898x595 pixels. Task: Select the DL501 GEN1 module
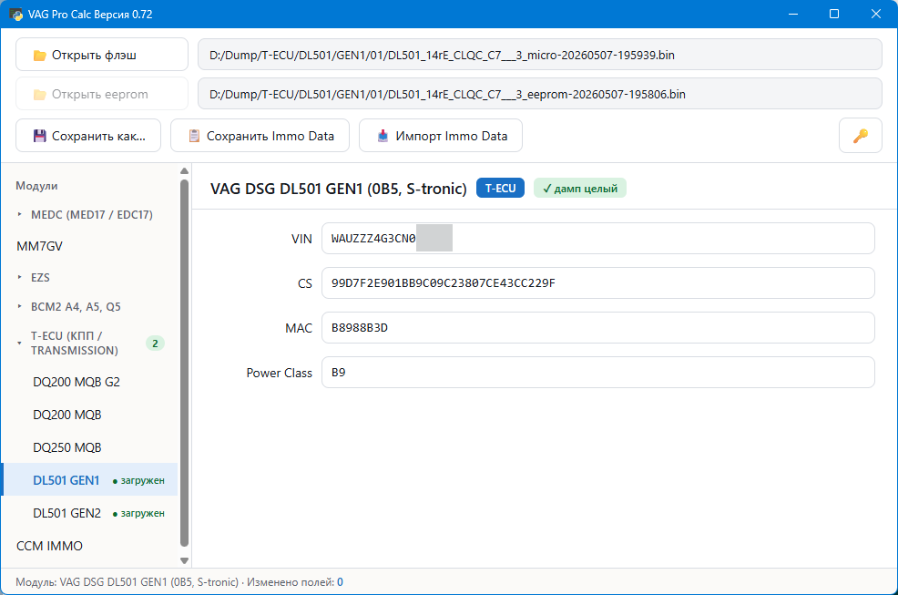[x=89, y=480]
